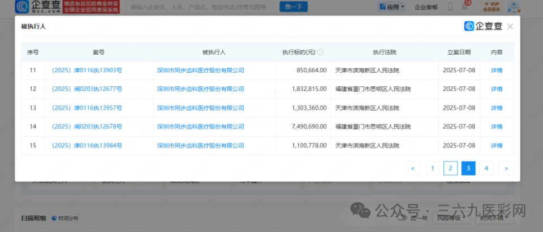Viewport: 543px width, 232px height.
Task: Click the 案号 column header
Action: pyautogui.click(x=98, y=52)
